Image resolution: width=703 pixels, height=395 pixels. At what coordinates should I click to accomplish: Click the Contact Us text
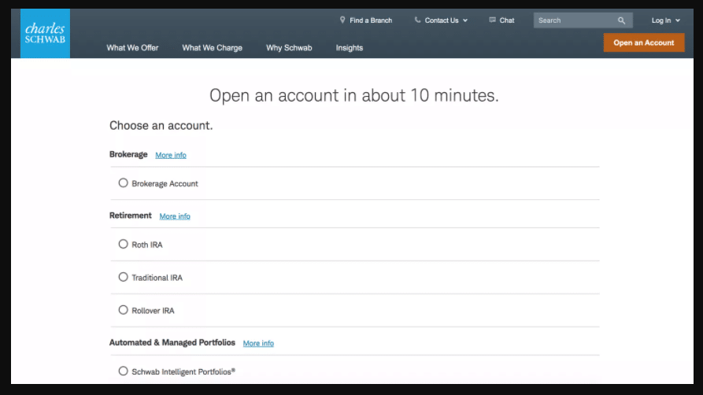(x=442, y=20)
